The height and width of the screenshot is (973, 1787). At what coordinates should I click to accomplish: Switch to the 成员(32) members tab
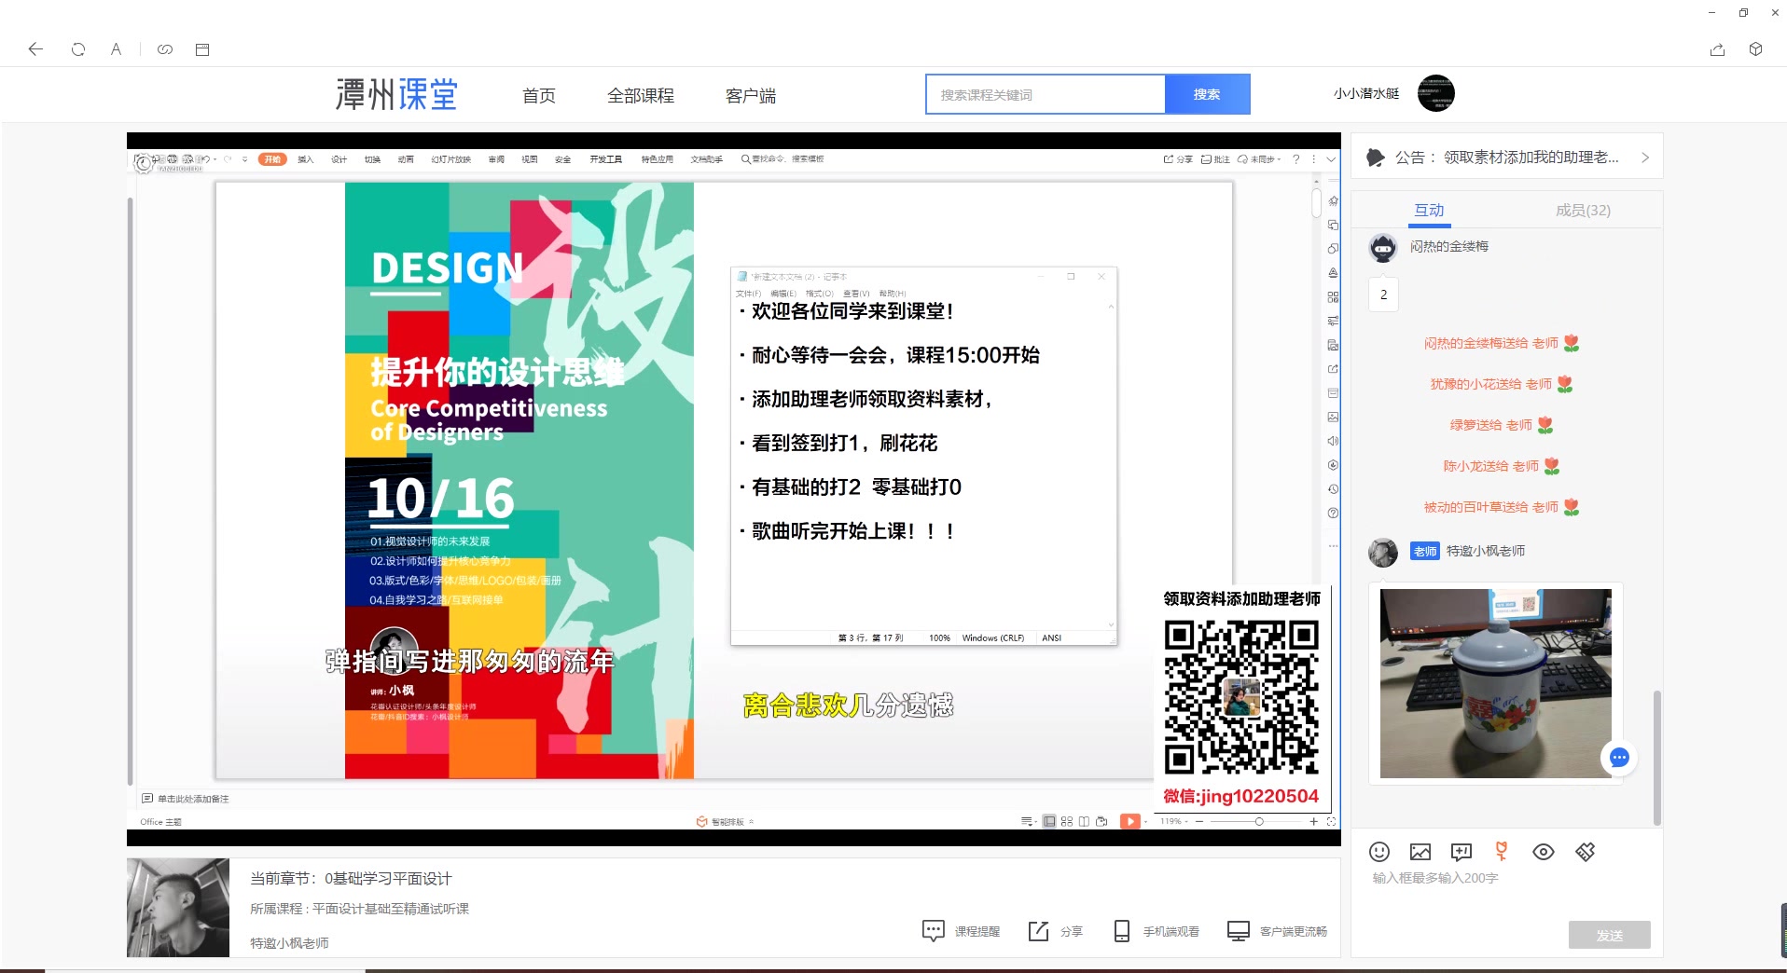point(1583,211)
